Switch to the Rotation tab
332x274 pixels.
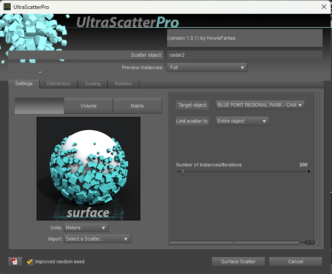[123, 84]
